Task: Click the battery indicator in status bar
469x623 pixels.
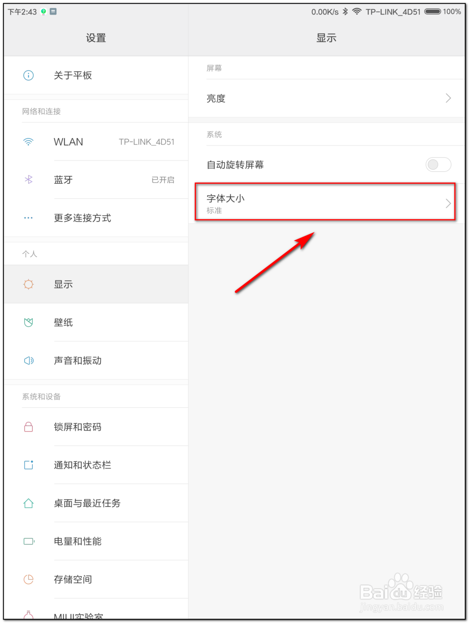Action: click(431, 12)
